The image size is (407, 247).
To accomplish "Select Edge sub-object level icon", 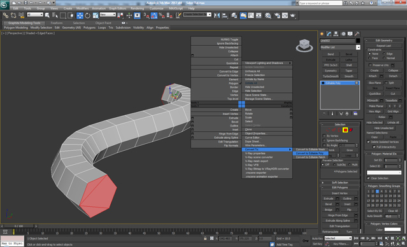I will (x=334, y=130).
